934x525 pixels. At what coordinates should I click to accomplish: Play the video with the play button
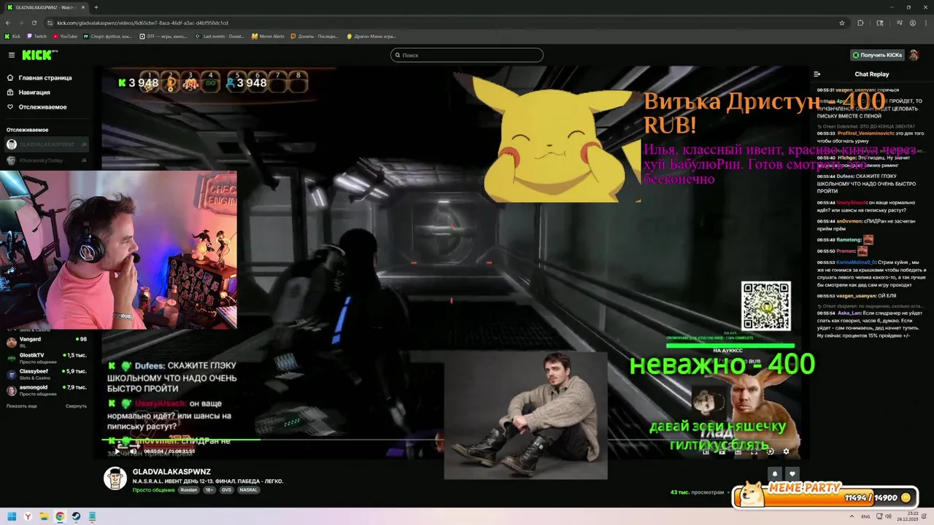pyautogui.click(x=117, y=451)
